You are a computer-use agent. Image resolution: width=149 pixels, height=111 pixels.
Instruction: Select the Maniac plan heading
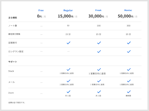pyautogui.click(x=128, y=10)
